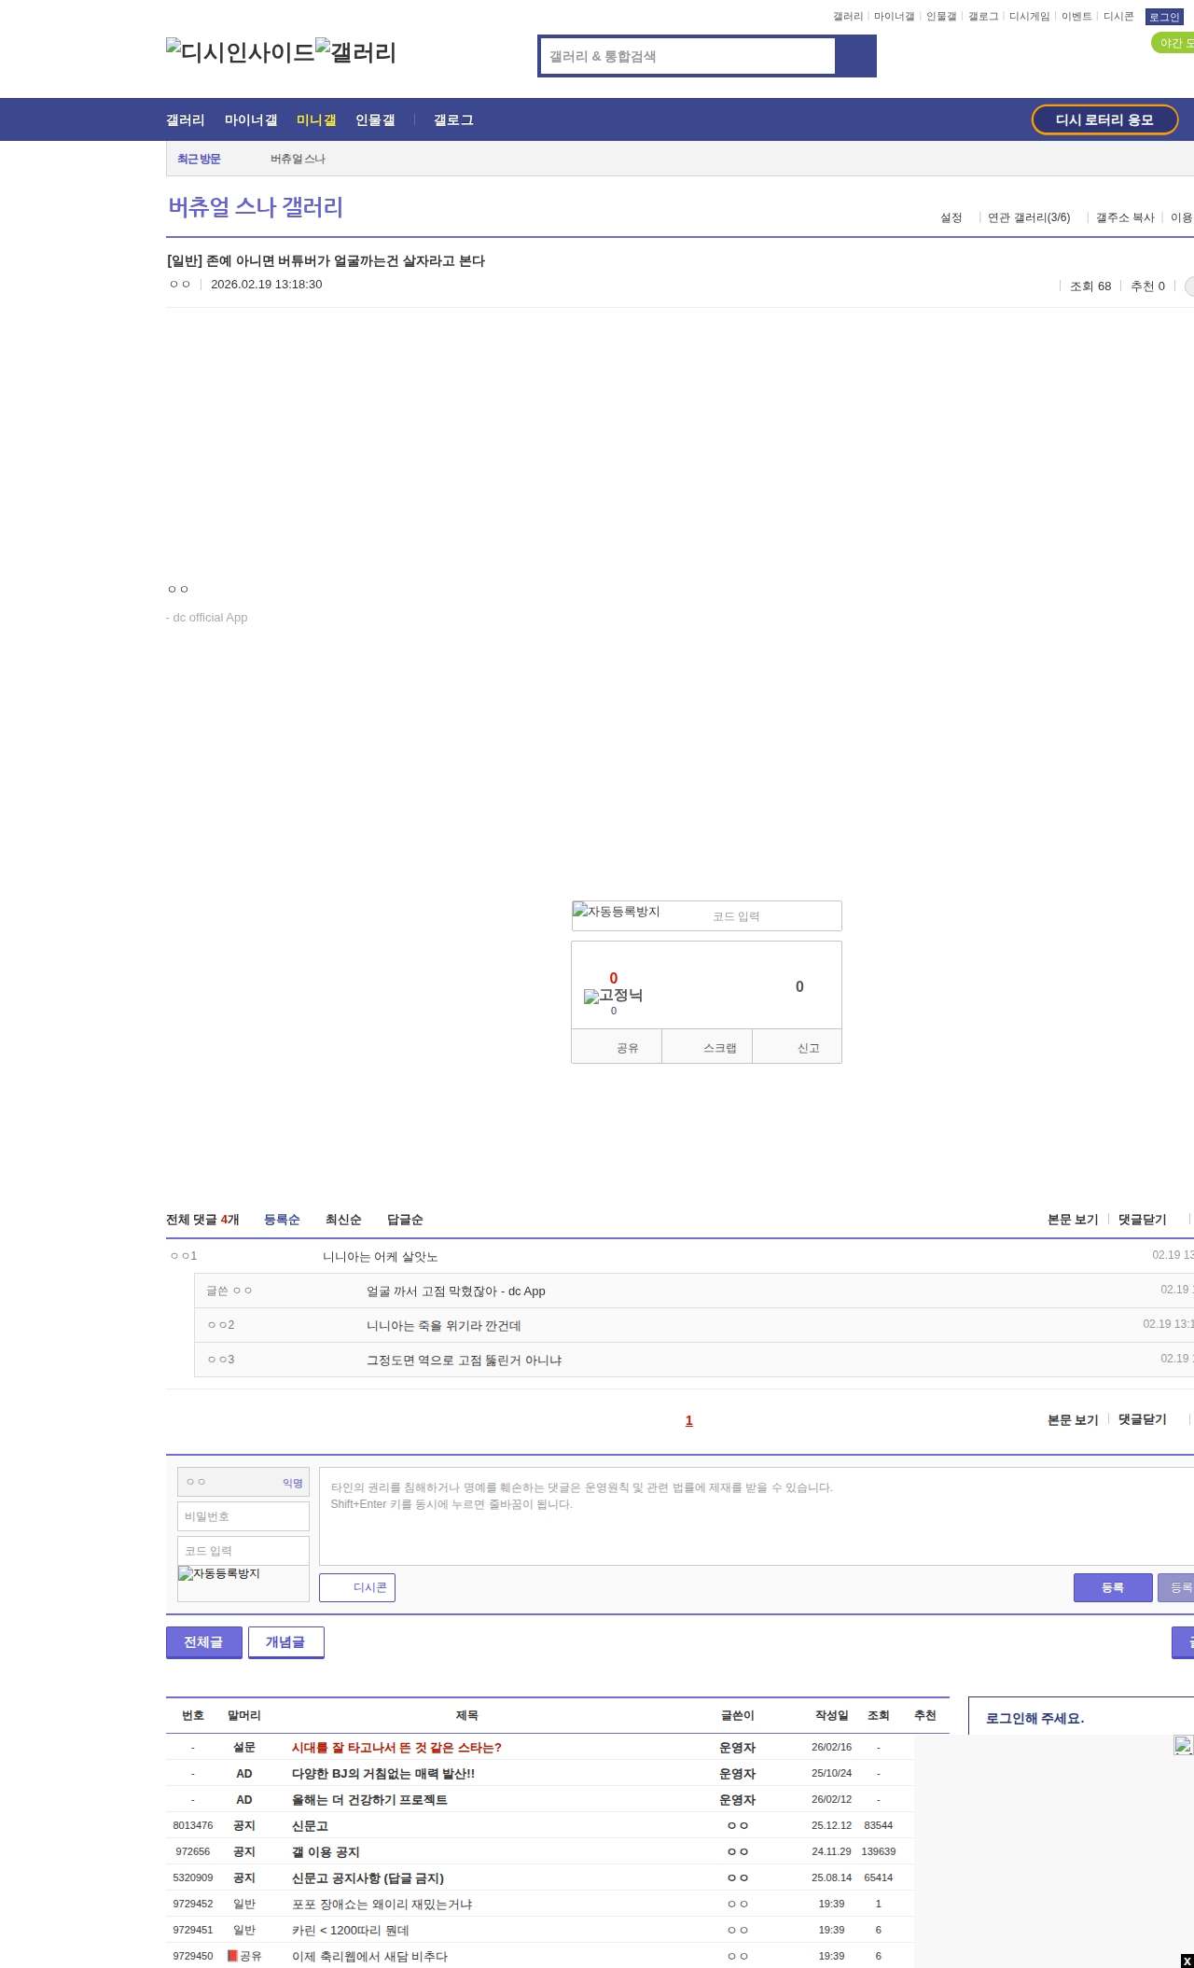Sort comments by 등록순

[282, 1220]
